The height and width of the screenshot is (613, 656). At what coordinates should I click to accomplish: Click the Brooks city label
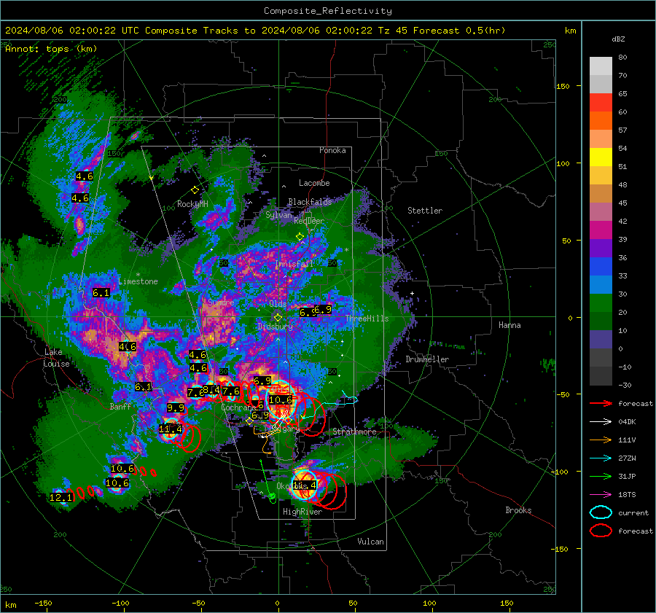pyautogui.click(x=518, y=510)
